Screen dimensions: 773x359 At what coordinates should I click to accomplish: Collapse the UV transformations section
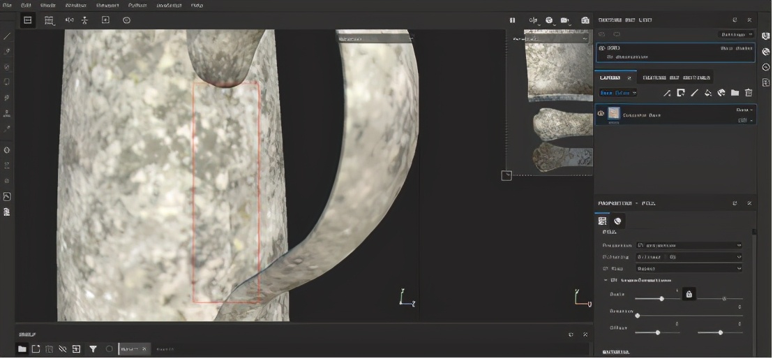click(606, 280)
